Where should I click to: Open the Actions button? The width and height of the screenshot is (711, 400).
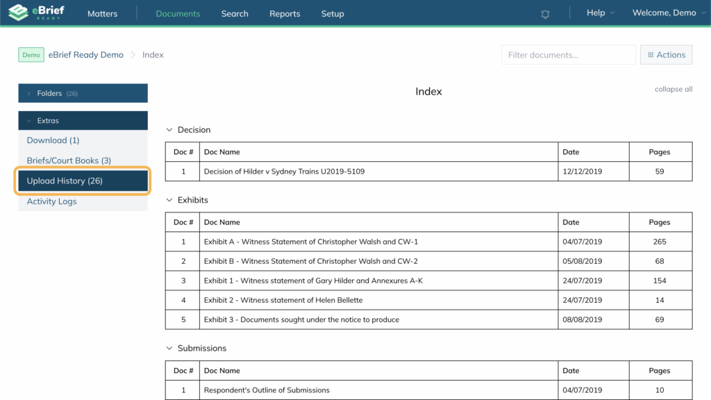tap(666, 55)
